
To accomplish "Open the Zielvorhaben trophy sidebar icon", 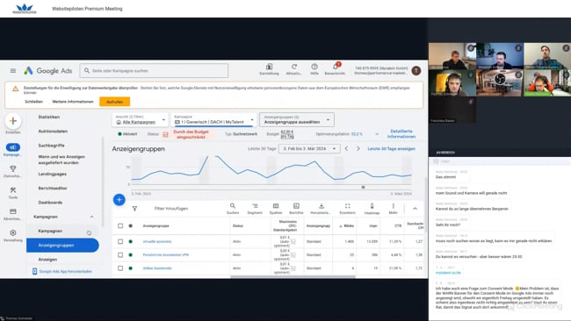I will [x=13, y=168].
